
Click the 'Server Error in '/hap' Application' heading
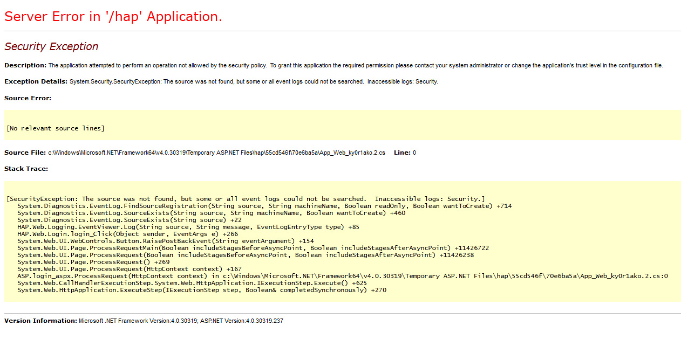112,16
